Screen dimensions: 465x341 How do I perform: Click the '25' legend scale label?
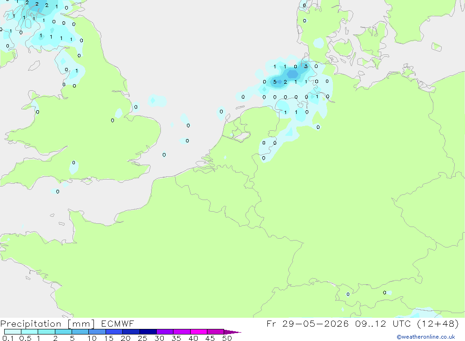click(x=142, y=338)
